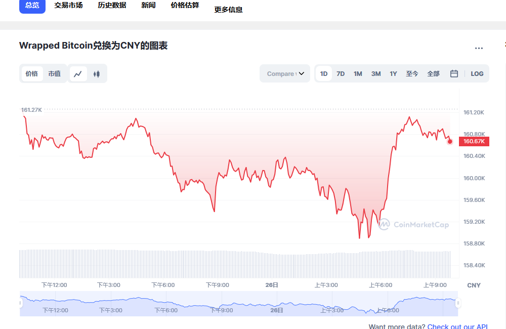Open the calendar date range picker
Viewport: 506px width, 329px height.
454,73
